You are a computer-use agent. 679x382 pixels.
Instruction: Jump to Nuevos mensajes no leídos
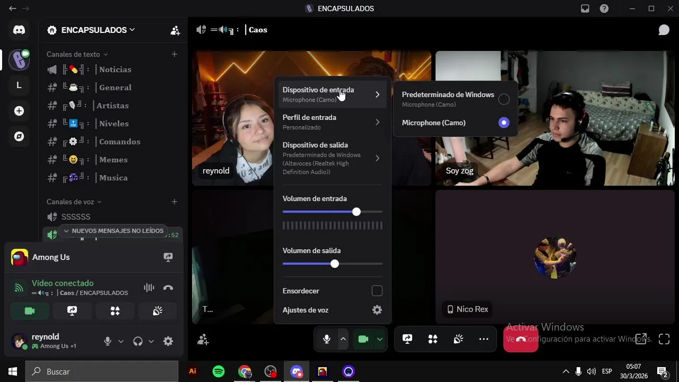[x=113, y=231]
